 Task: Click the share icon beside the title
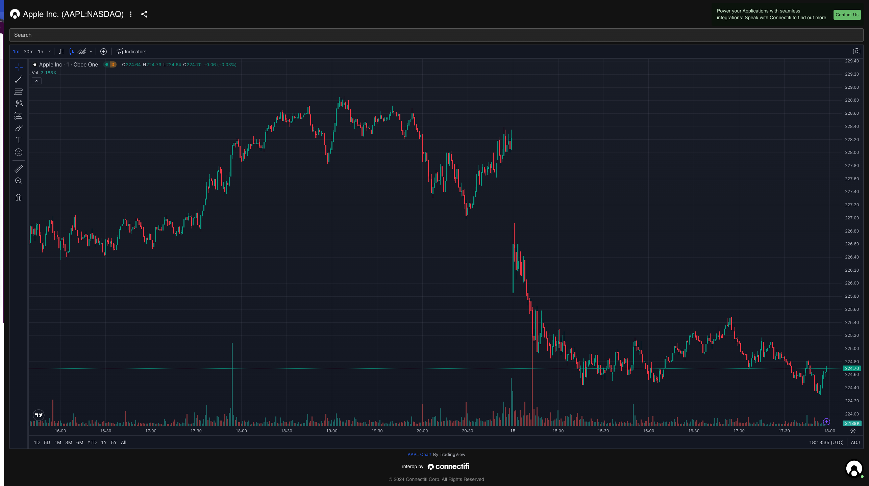pos(144,14)
